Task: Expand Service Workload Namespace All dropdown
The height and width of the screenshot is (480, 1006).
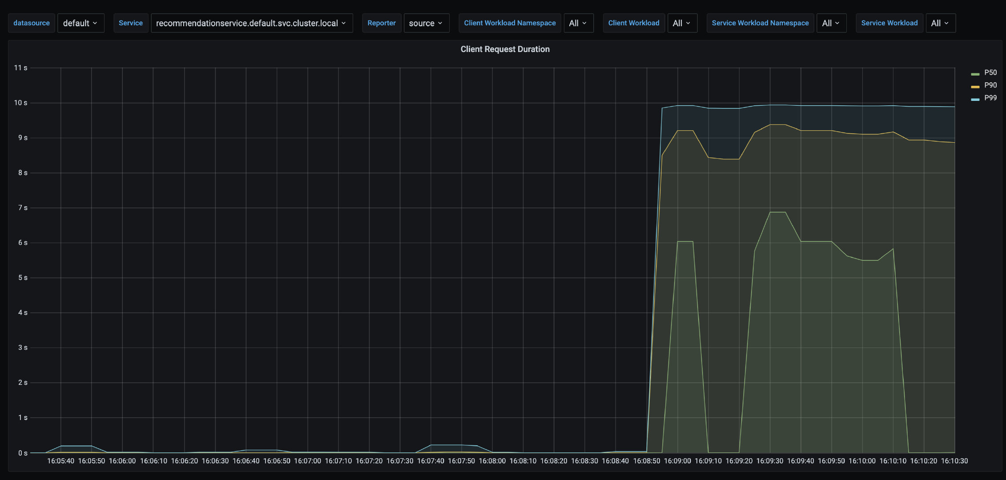Action: [831, 23]
